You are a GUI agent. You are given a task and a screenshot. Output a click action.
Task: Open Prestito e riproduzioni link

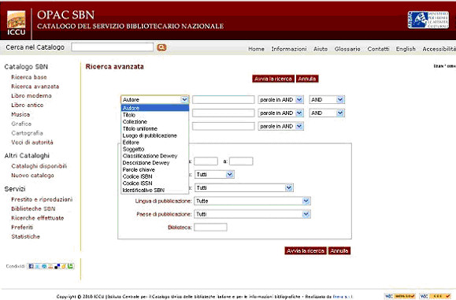[42, 200]
